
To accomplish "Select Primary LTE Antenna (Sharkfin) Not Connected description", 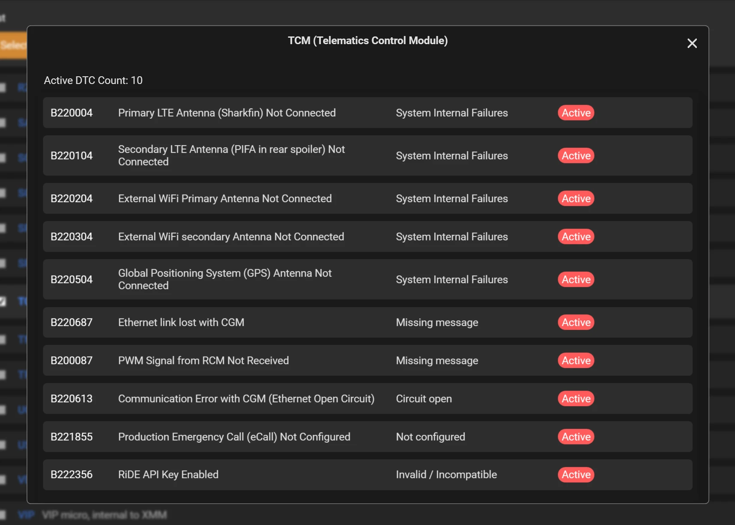I will (227, 113).
